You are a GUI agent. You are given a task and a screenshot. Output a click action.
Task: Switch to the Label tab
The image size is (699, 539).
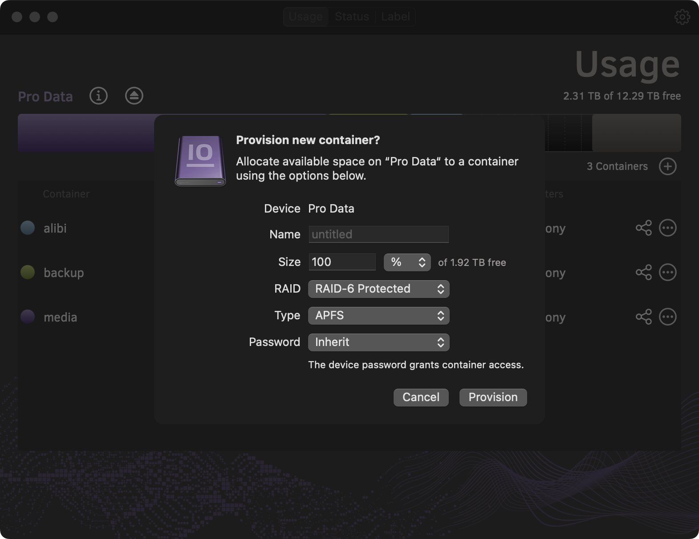[x=395, y=17]
